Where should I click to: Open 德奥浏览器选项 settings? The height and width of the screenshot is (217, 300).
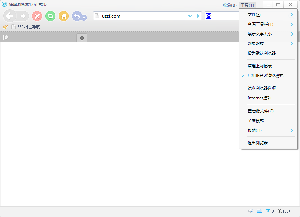pos(268,88)
